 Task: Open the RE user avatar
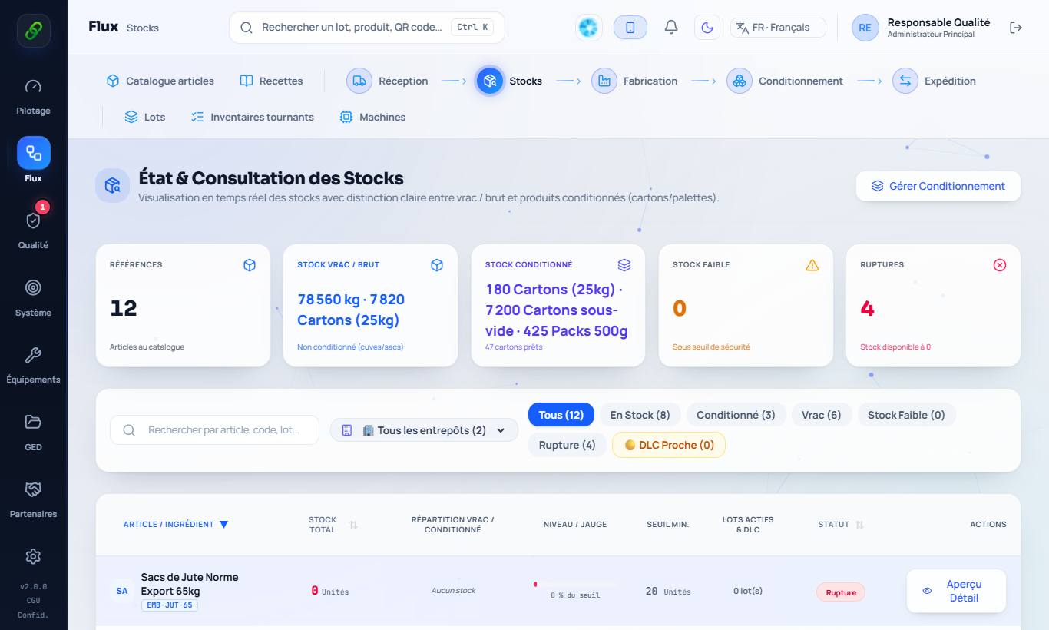click(865, 28)
